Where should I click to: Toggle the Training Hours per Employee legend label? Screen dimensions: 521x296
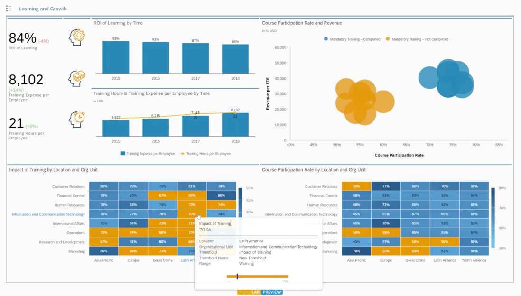208,154
